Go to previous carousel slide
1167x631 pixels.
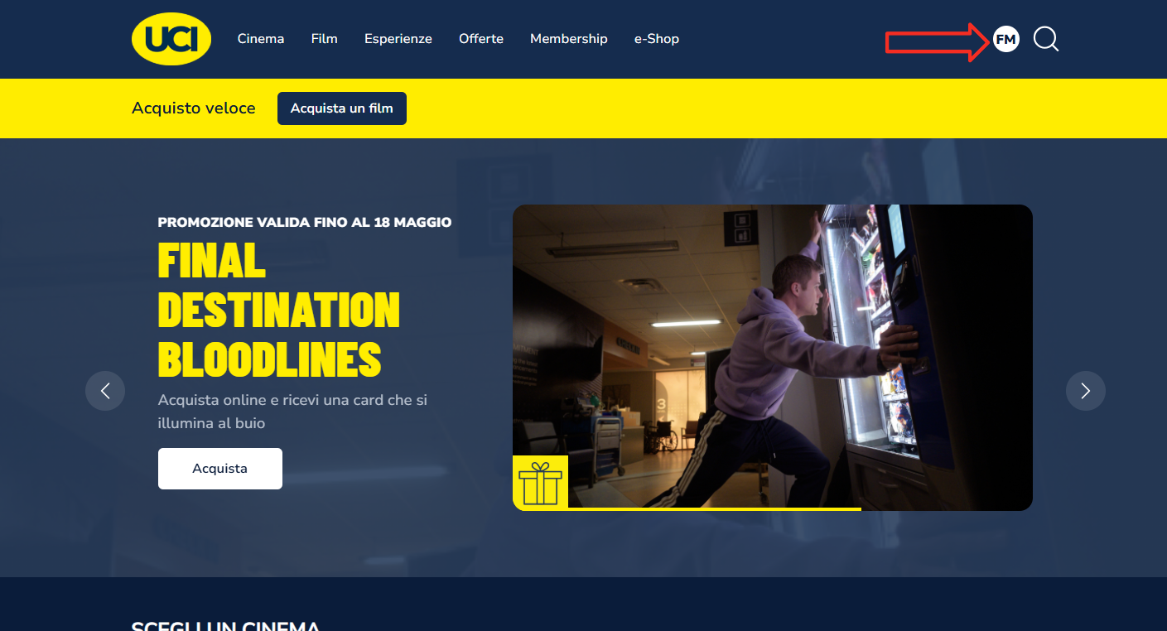pyautogui.click(x=105, y=391)
